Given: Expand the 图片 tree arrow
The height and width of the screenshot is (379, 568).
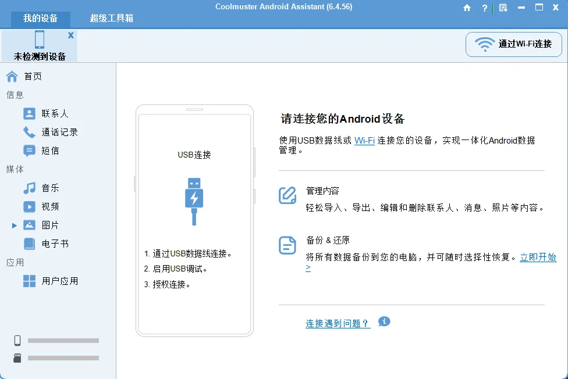Looking at the screenshot, I should point(14,226).
